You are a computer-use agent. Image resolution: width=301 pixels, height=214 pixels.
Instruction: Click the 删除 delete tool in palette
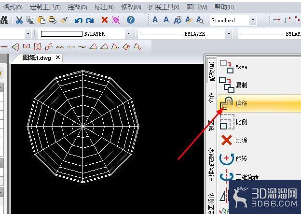coord(259,140)
